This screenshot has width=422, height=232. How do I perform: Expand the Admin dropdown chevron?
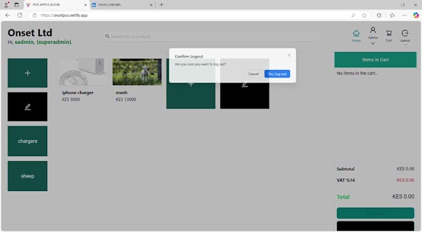click(x=373, y=43)
